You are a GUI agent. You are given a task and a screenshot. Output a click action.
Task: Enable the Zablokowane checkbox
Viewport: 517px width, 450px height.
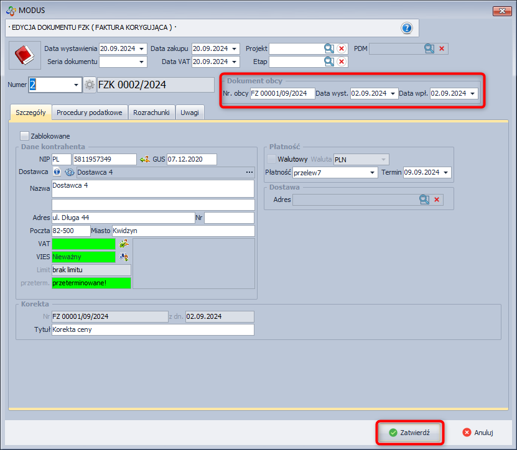pyautogui.click(x=25, y=135)
